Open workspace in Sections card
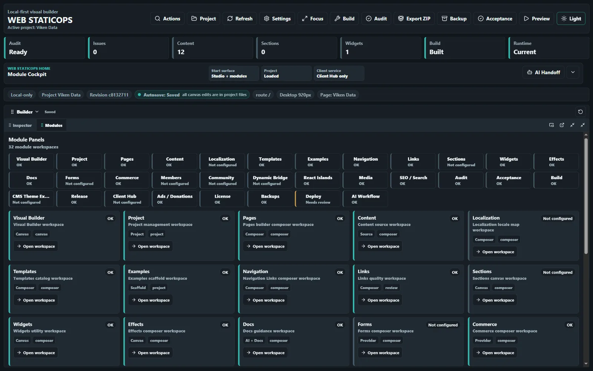Viewport: 593px width, 371px height. tap(495, 300)
